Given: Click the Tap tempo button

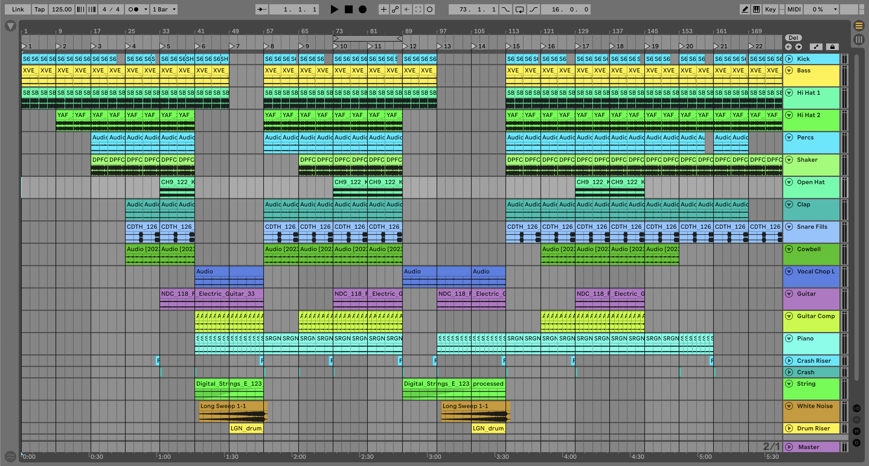Looking at the screenshot, I should tap(40, 9).
